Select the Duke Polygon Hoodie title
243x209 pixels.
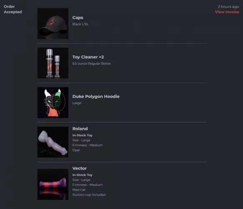coord(96,97)
